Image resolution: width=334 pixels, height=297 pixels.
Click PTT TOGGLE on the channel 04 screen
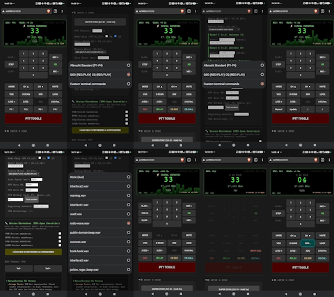click(x=301, y=268)
